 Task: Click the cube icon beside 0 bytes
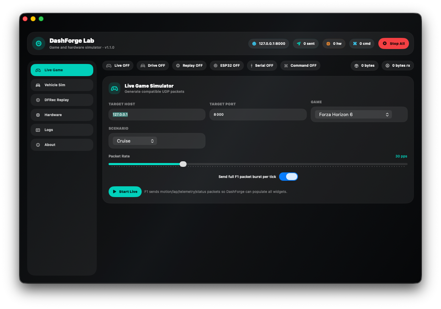(356, 65)
